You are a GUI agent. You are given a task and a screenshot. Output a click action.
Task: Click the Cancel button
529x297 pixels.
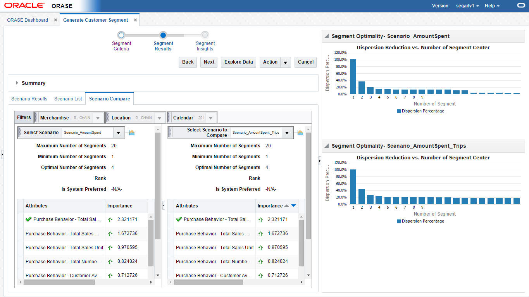tap(306, 62)
